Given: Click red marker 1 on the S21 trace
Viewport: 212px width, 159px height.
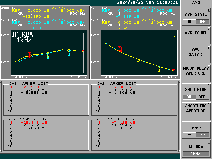Looking at the screenshot, I should 120,49.
